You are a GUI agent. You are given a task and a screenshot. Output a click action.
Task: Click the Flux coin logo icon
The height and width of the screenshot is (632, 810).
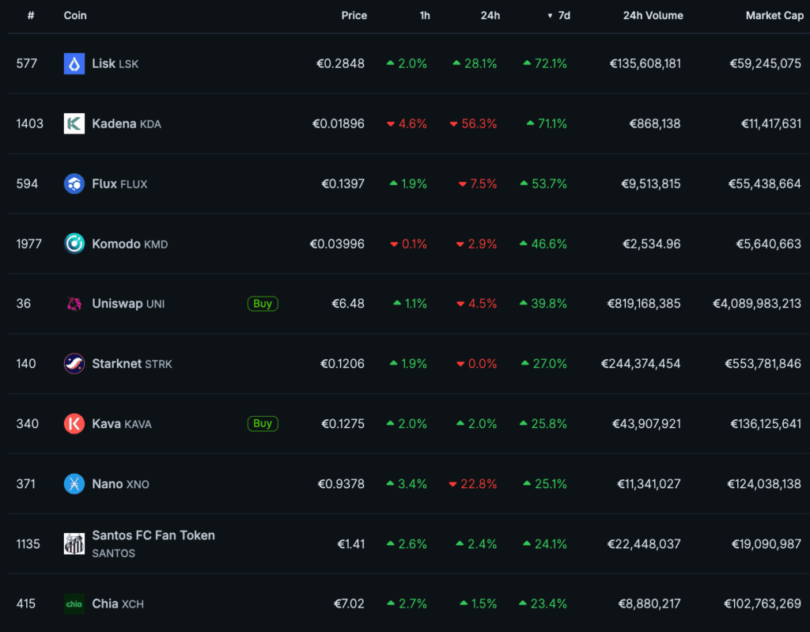coord(74,184)
